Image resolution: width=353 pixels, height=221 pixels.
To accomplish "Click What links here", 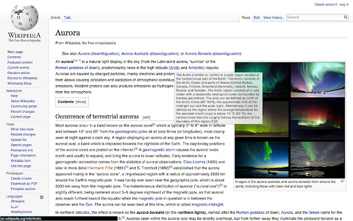I will click(x=22, y=129).
